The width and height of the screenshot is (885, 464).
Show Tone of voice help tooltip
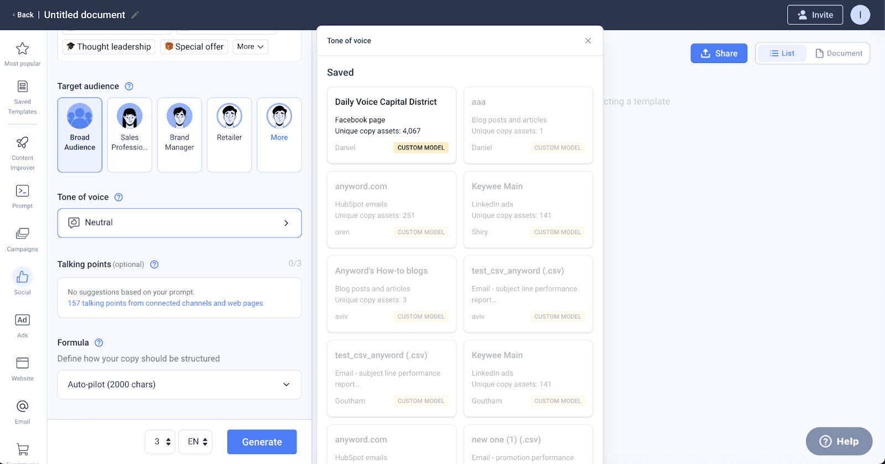pos(118,197)
